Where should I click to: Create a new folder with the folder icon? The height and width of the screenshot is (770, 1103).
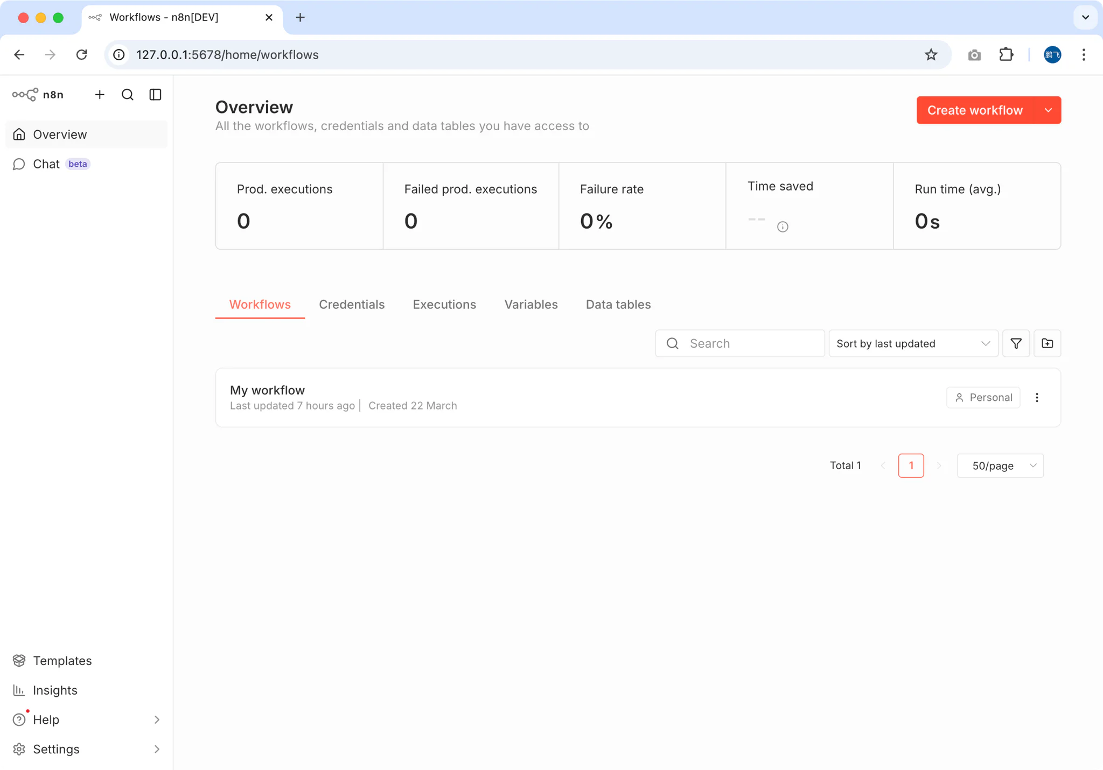click(1047, 343)
